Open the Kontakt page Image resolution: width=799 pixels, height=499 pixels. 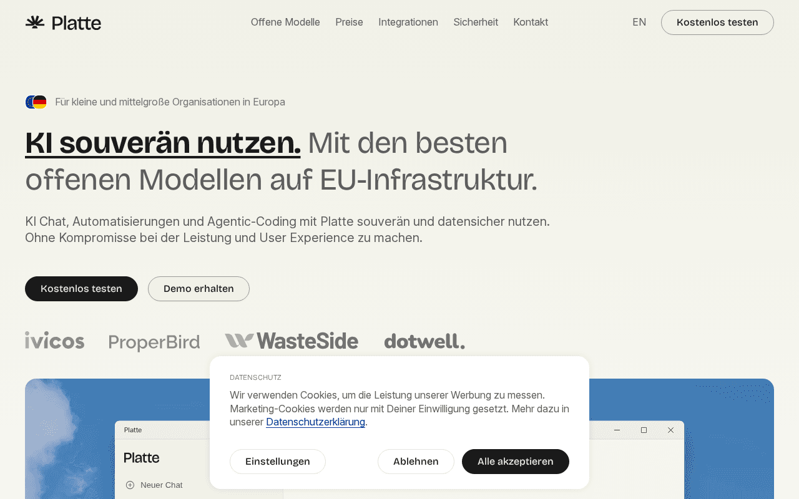531,22
